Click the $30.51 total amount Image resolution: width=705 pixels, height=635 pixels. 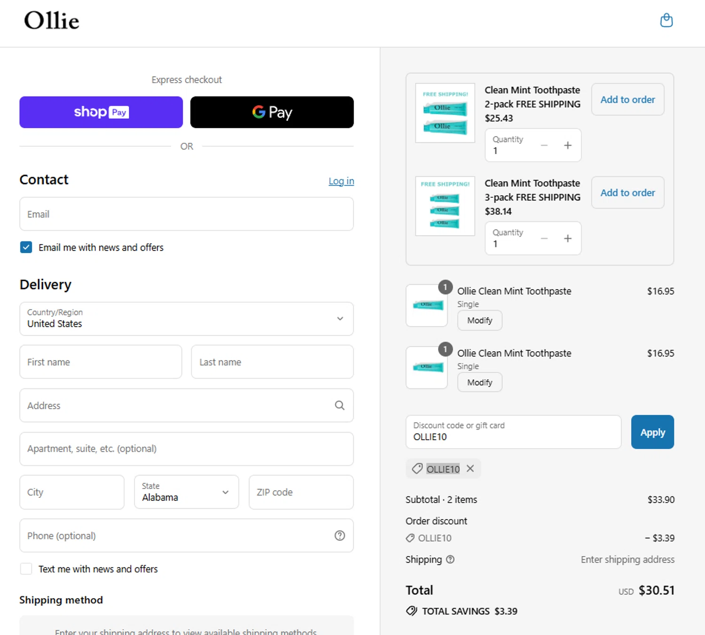coord(657,590)
